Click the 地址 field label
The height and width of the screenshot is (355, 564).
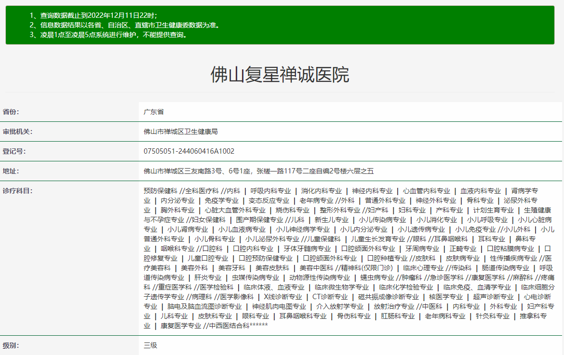[11, 171]
